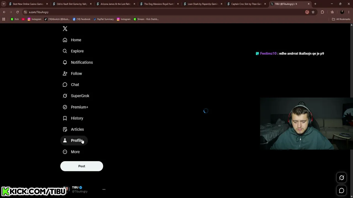Screen dimensions: 353x198
Task: Open the Chrome three-dot menu
Action: [349, 12]
